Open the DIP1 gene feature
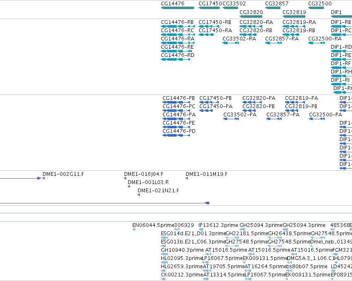Screen dimensions: 352x281 [341, 17]
